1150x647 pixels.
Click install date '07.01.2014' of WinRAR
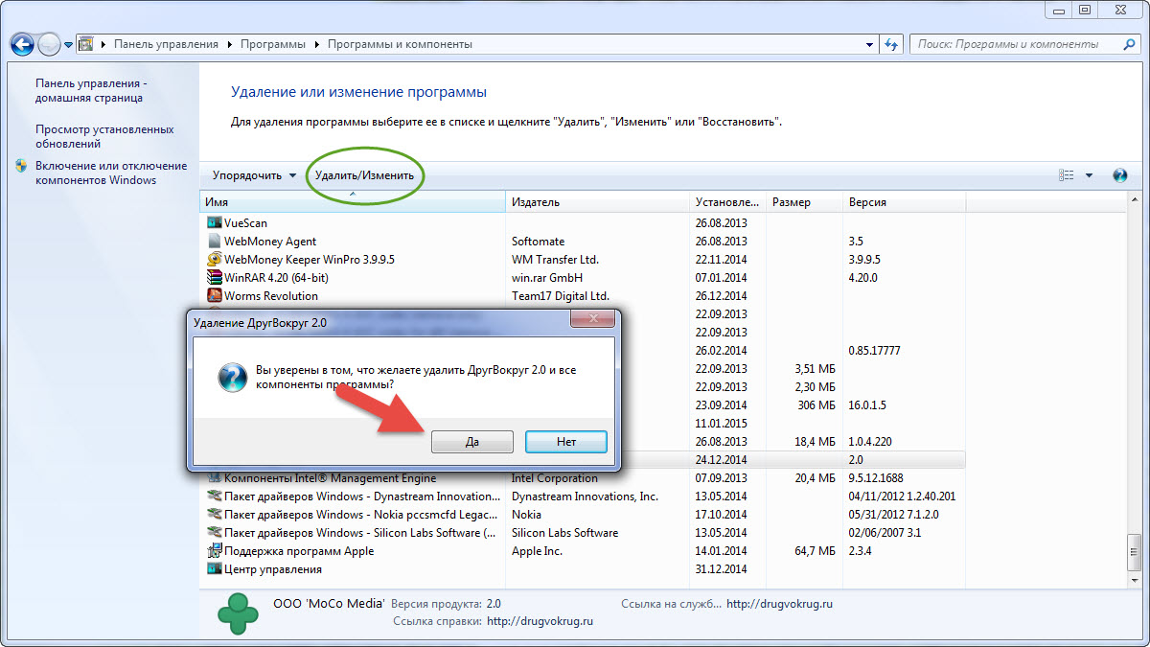click(722, 278)
